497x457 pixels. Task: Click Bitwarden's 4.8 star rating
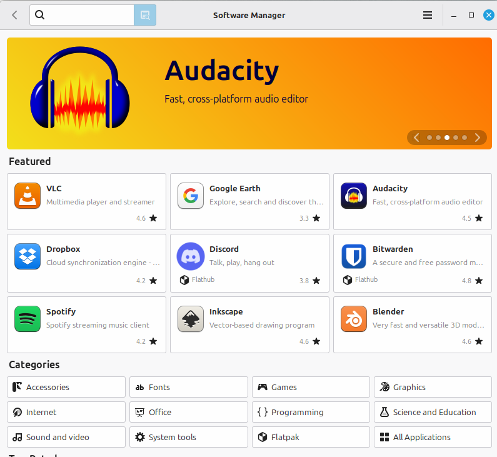472,281
